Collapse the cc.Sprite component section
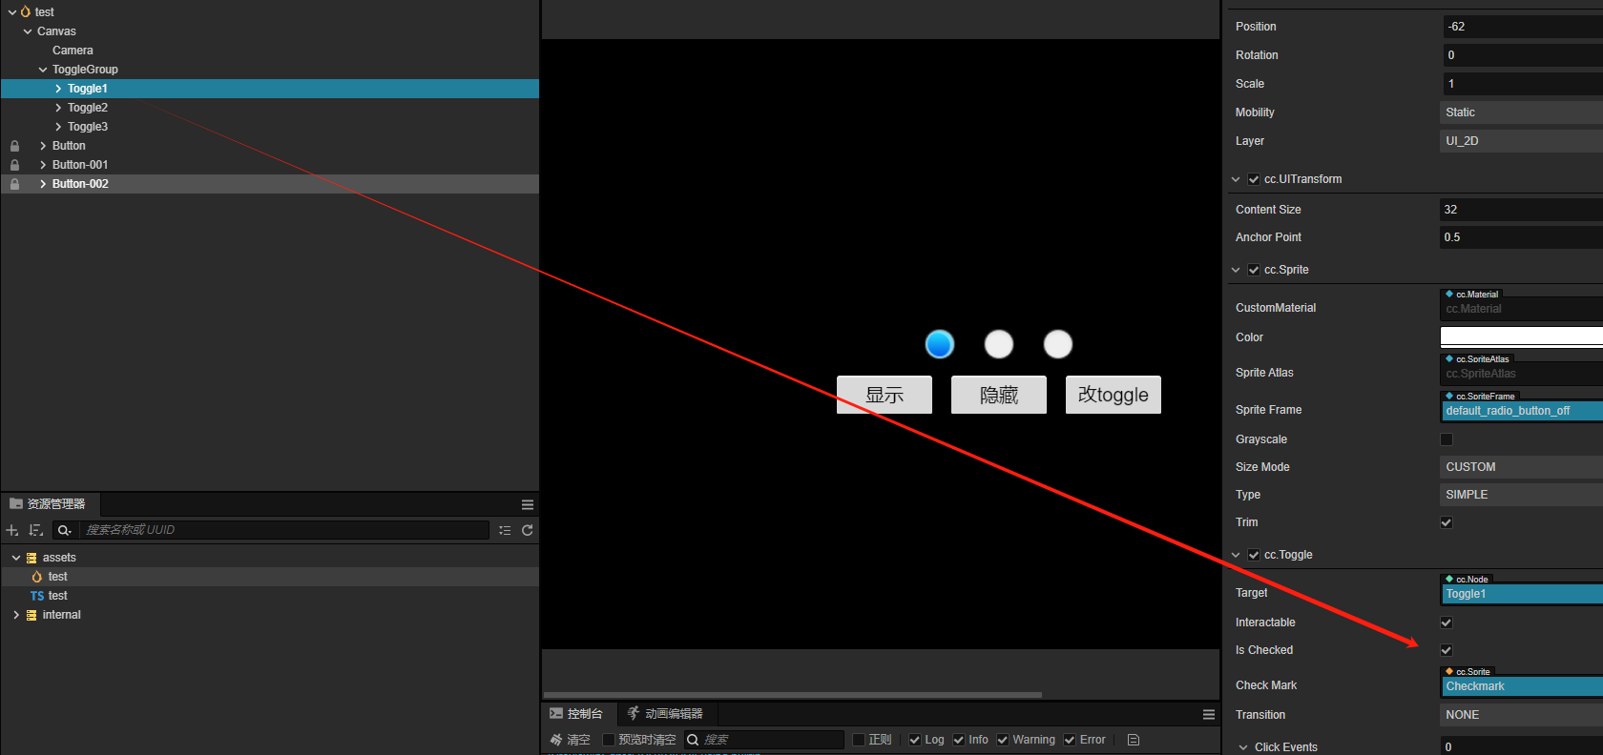Screen dimensions: 1603x755 1237,270
